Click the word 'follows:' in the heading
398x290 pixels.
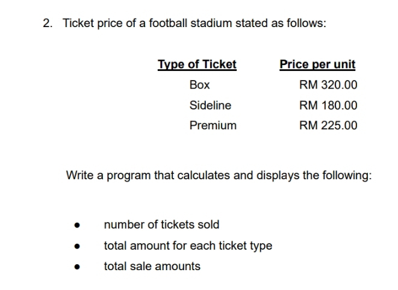point(308,23)
